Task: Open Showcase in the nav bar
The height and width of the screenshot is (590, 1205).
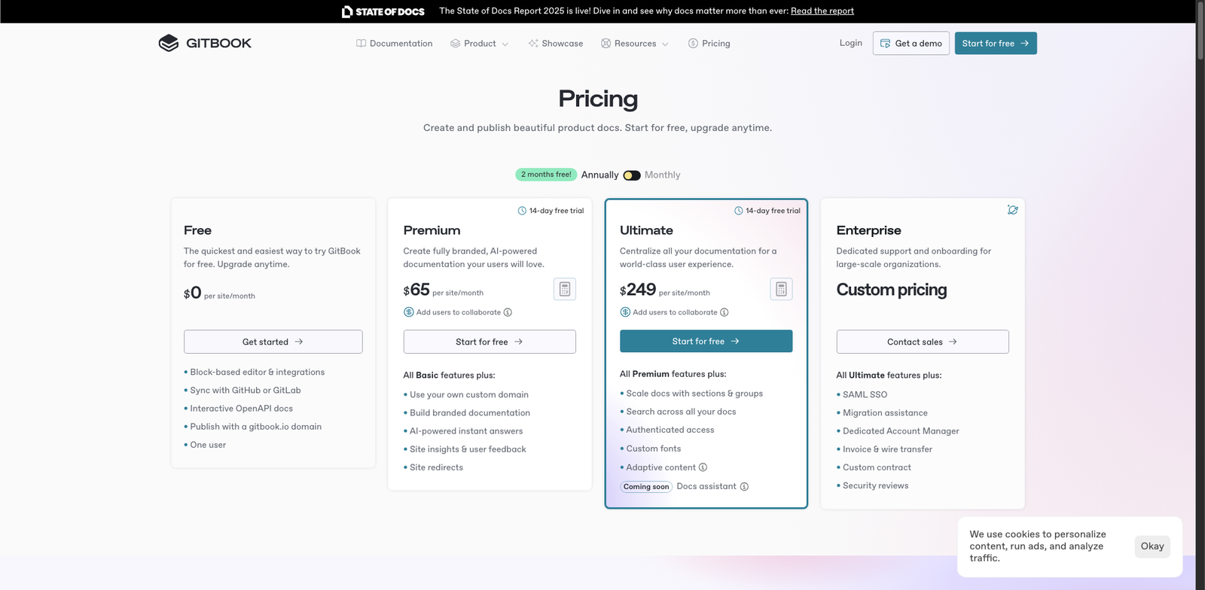Action: (x=556, y=44)
